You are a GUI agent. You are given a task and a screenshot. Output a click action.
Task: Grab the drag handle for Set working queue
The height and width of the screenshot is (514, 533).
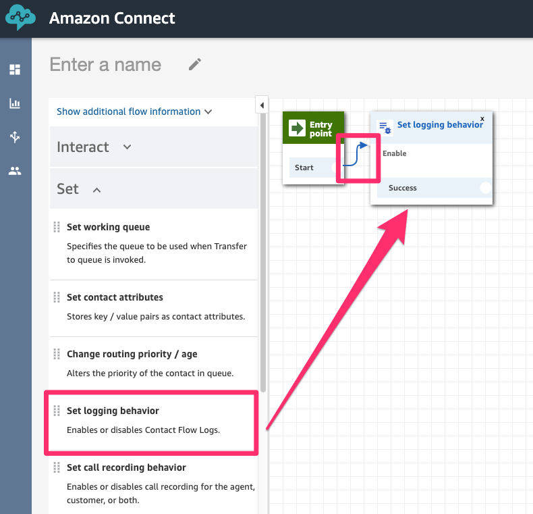click(57, 227)
